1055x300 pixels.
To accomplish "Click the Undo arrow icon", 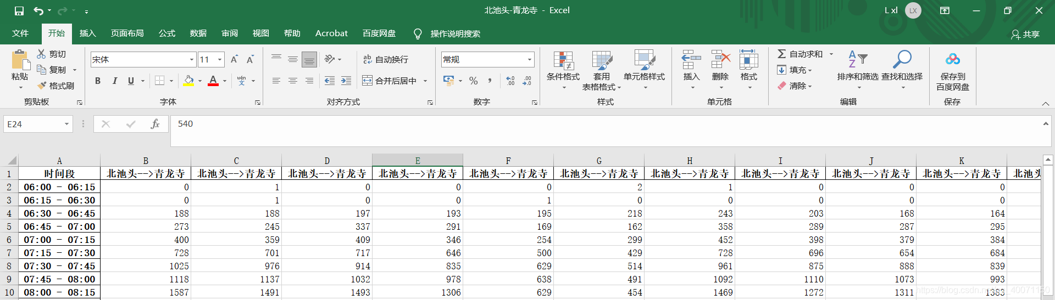I will 38,10.
